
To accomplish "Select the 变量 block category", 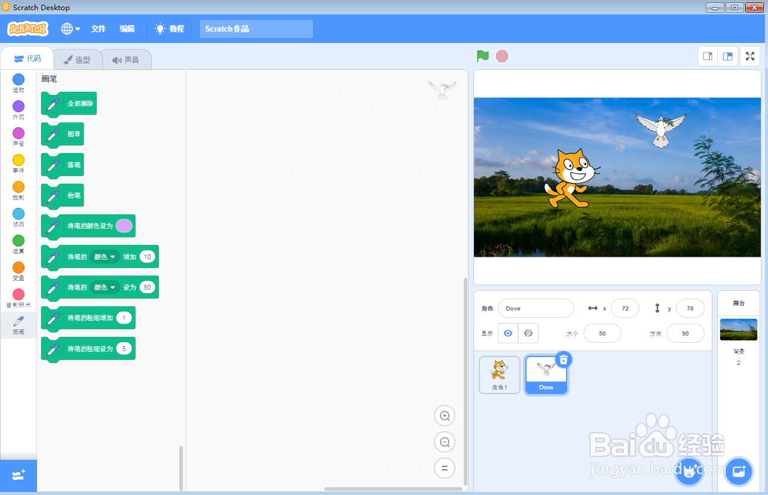I will [19, 272].
